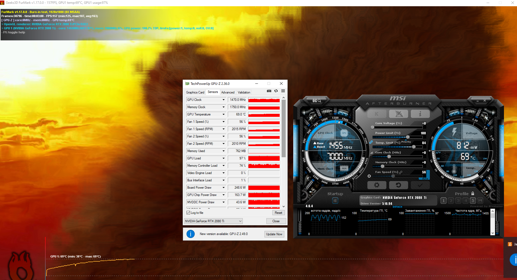Save current profile with floppy icon
Viewport: 517px width, 280px height.
click(480, 201)
